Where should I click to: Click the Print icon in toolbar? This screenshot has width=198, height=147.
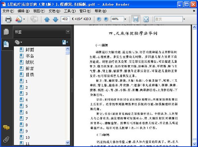coord(8,19)
